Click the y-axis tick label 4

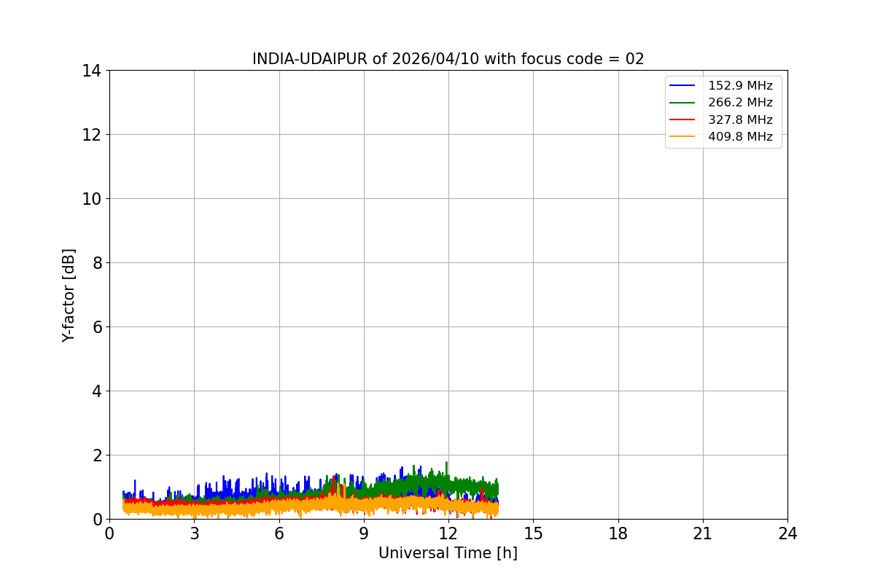coord(96,391)
